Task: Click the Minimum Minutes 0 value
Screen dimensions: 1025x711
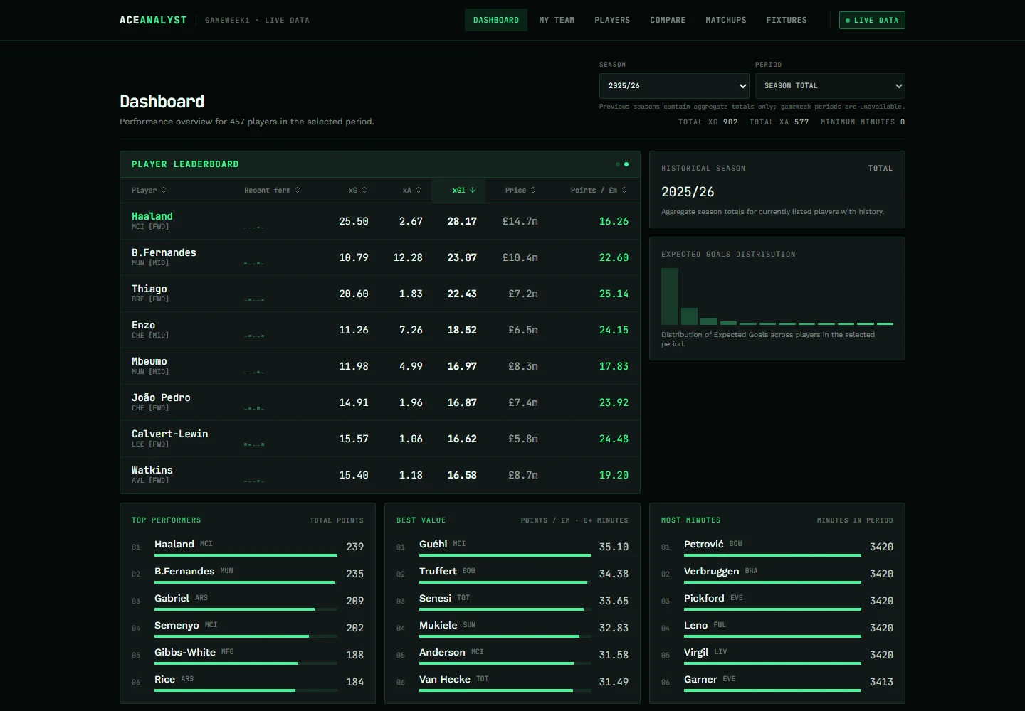Action: pos(903,122)
